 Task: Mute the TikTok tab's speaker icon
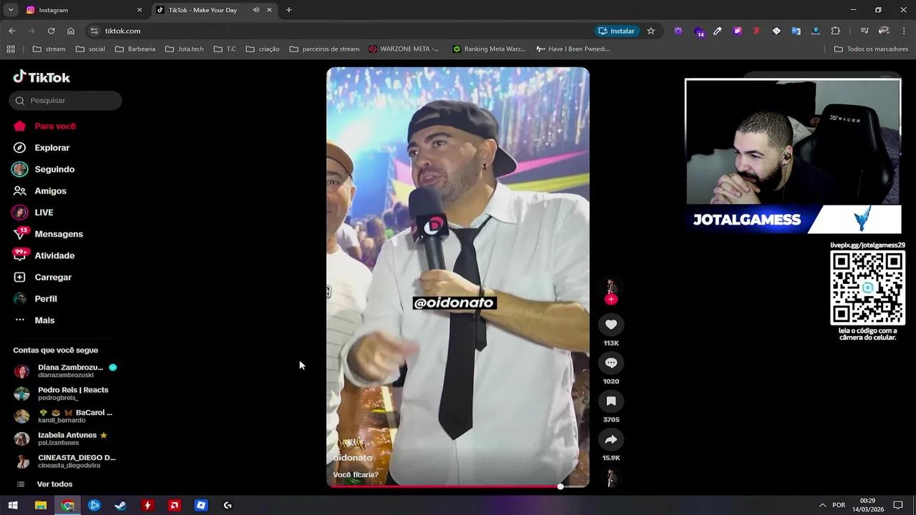(x=255, y=9)
